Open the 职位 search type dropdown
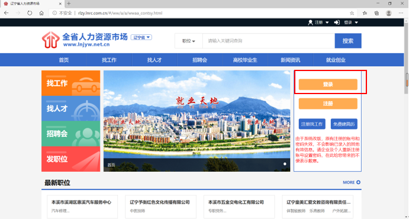Viewport: 409px width, 219px height. (x=189, y=41)
